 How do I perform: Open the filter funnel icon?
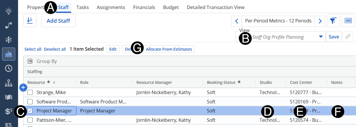(333, 21)
